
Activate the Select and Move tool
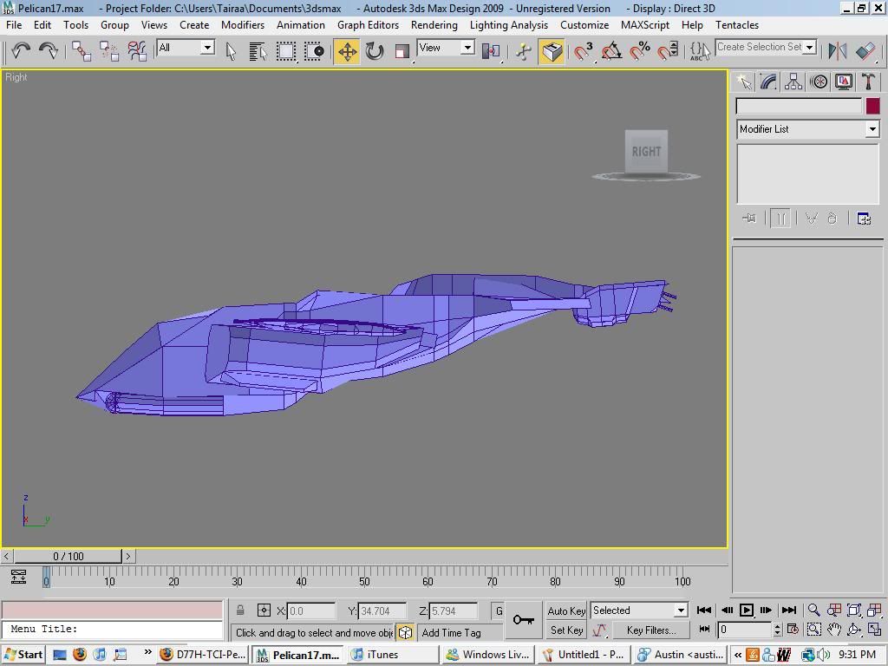tap(347, 51)
